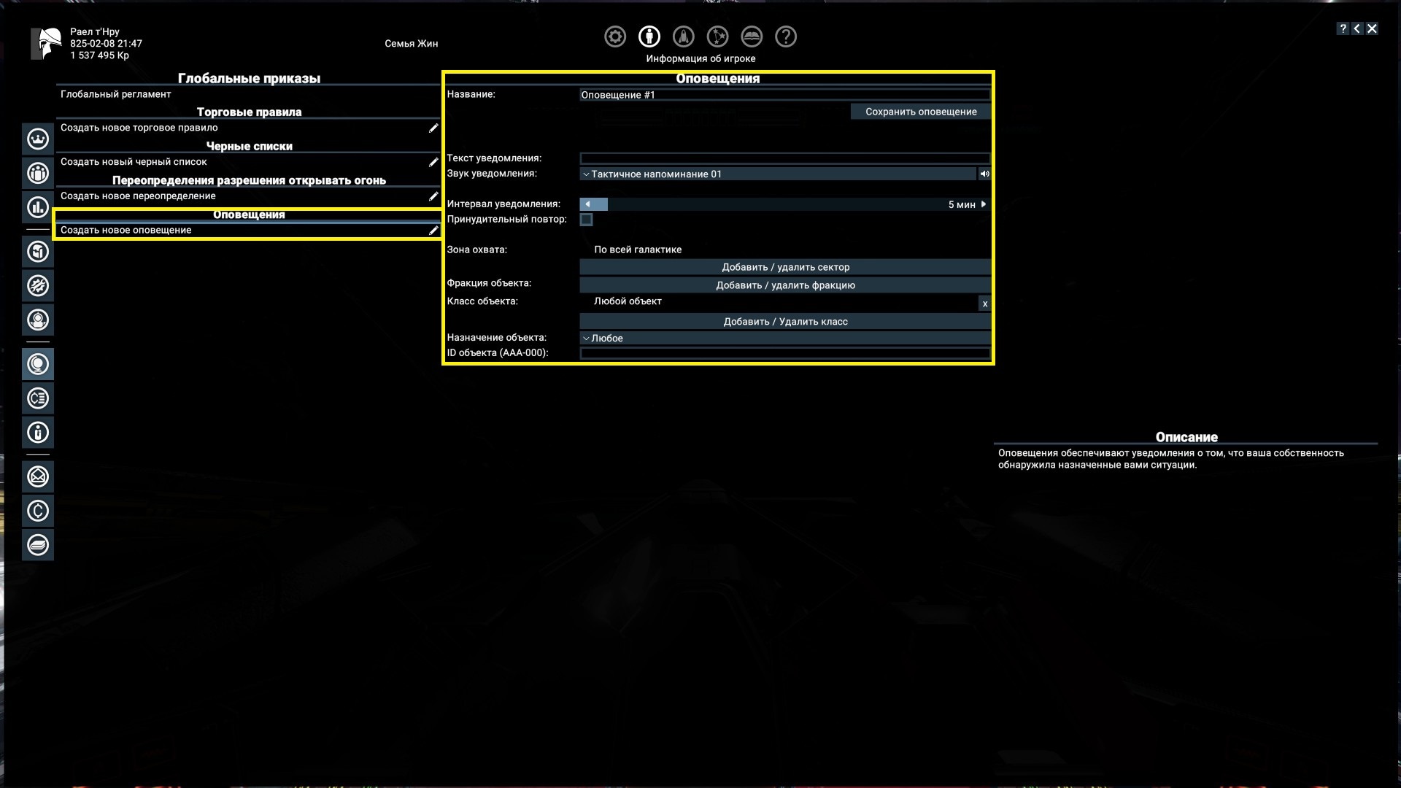Remove Любой объект class with x button
Screen dimensions: 1401x788
click(x=984, y=304)
